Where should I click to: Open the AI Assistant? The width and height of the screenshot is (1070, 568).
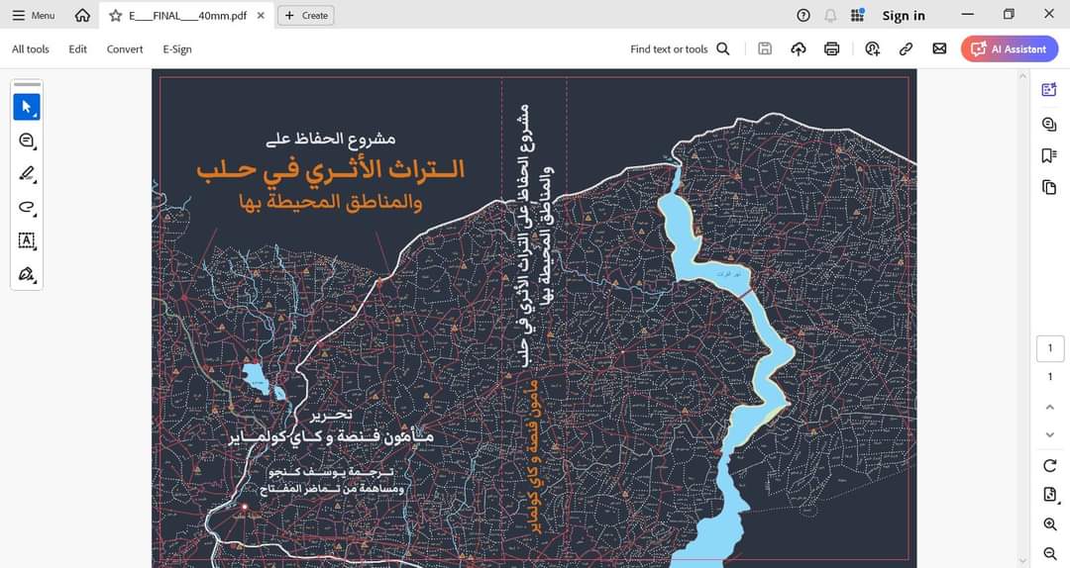[1010, 49]
